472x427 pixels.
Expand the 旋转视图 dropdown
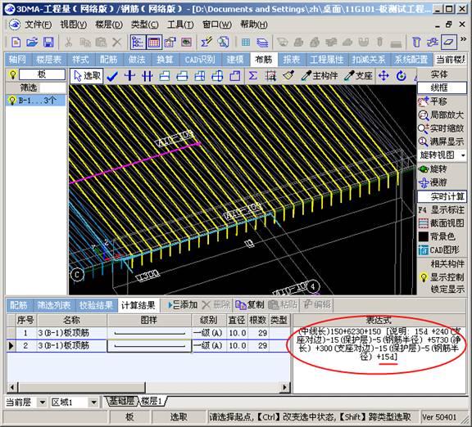tap(463, 155)
